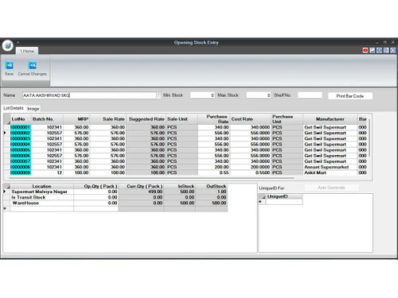Open the YouTube help icon
Screen dimensions: 398x298
pos(365,50)
